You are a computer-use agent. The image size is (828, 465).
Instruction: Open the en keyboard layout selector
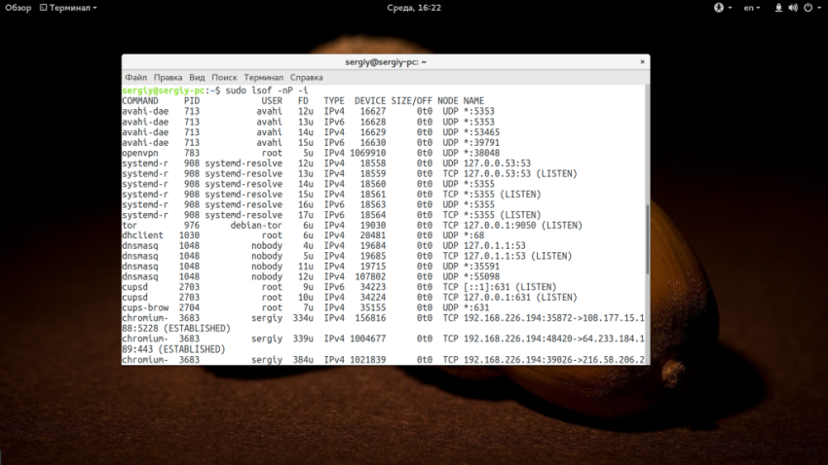[x=751, y=8]
